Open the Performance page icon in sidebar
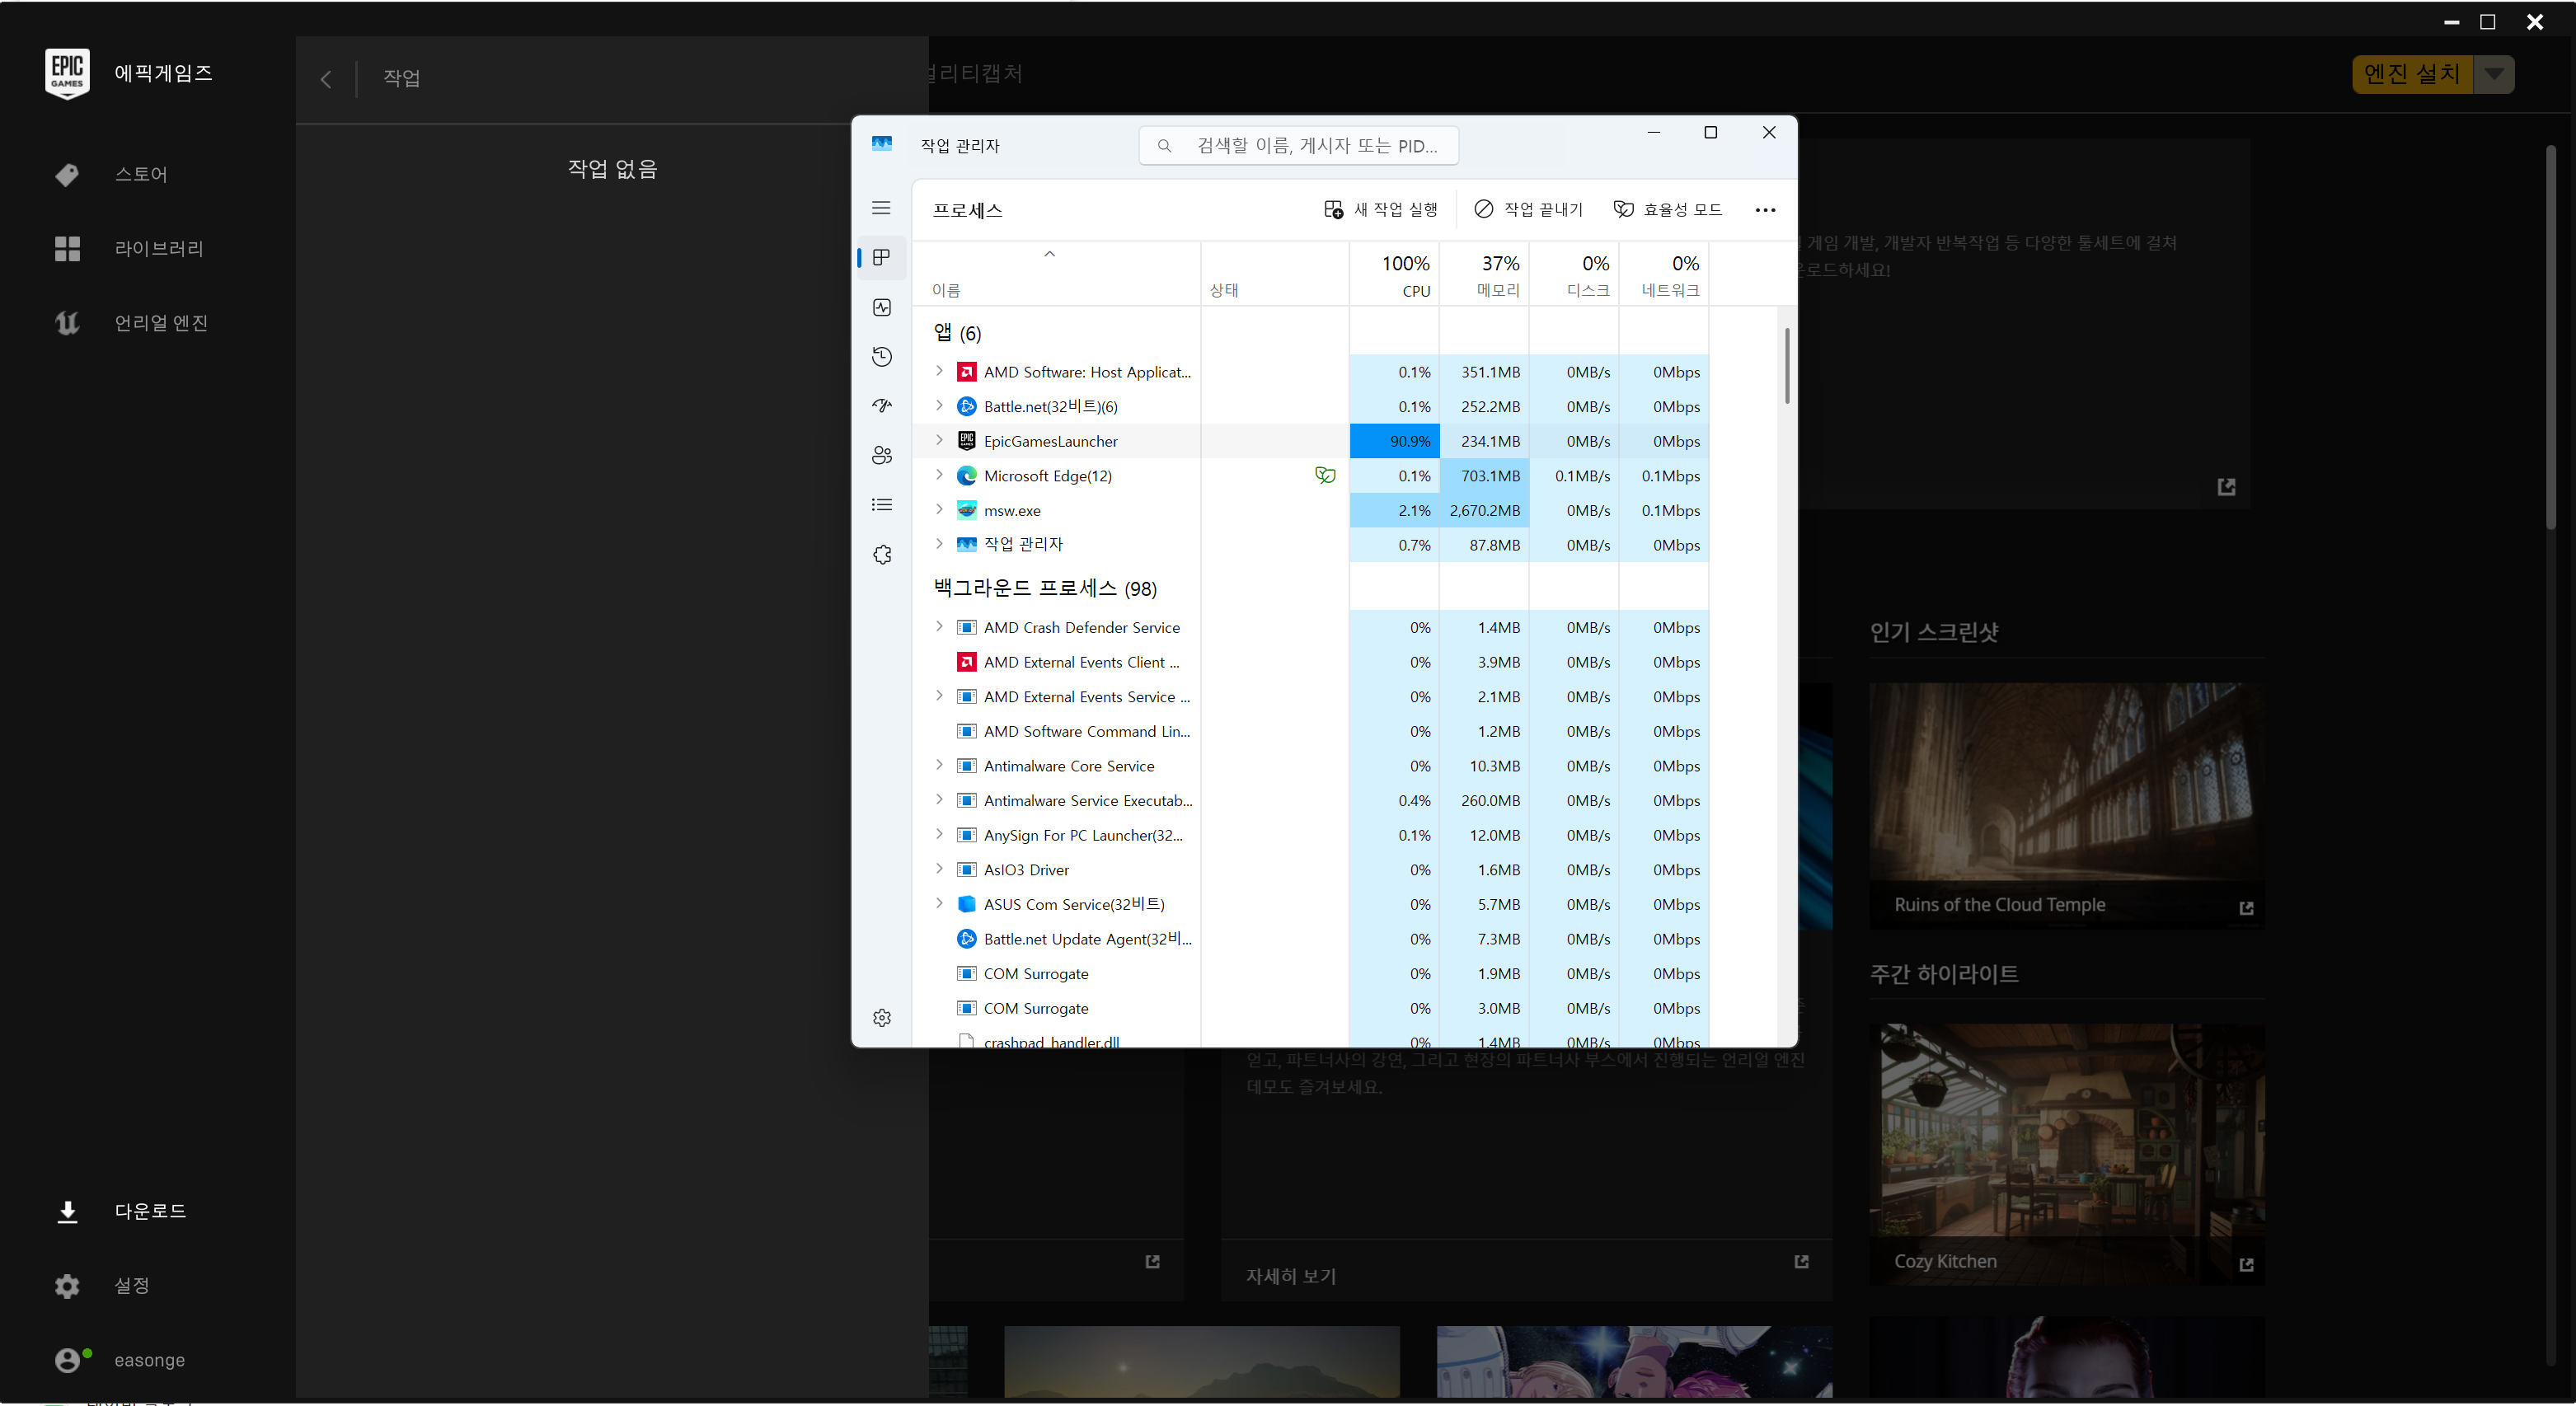The height and width of the screenshot is (1406, 2576). (x=881, y=307)
